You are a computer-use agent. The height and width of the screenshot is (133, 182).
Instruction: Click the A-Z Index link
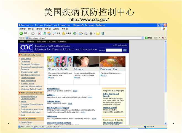pyautogui.click(x=52, y=42)
